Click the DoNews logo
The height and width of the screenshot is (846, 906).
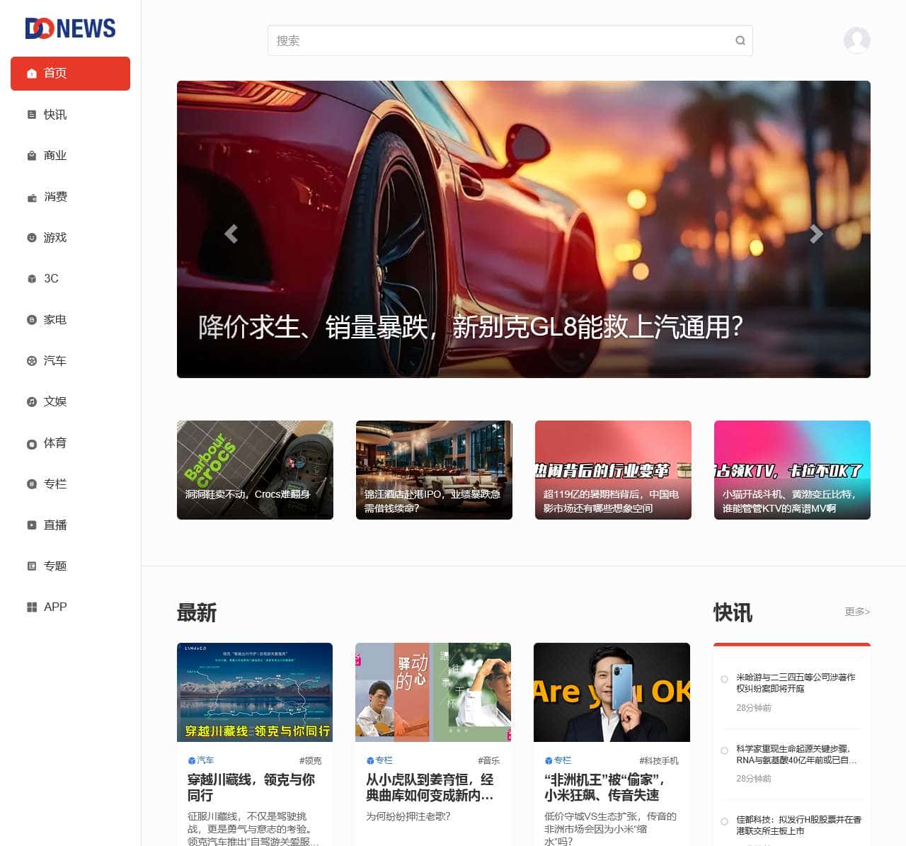click(x=70, y=28)
